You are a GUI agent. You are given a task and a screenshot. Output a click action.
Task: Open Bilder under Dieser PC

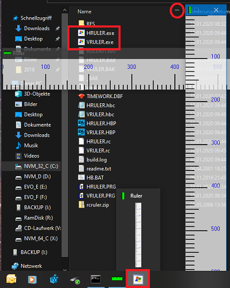point(26,104)
